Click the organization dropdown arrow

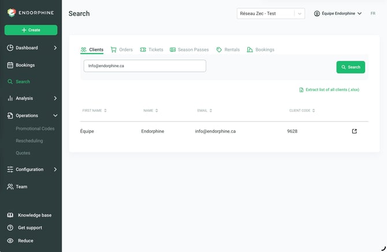[300, 14]
